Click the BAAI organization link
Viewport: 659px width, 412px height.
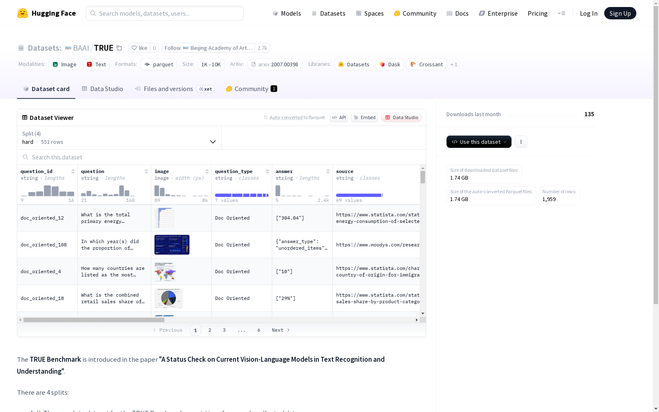[81, 48]
